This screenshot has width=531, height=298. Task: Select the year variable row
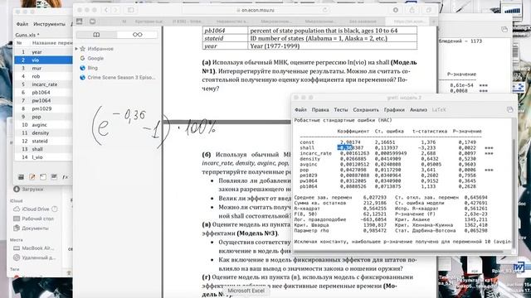tap(43, 52)
